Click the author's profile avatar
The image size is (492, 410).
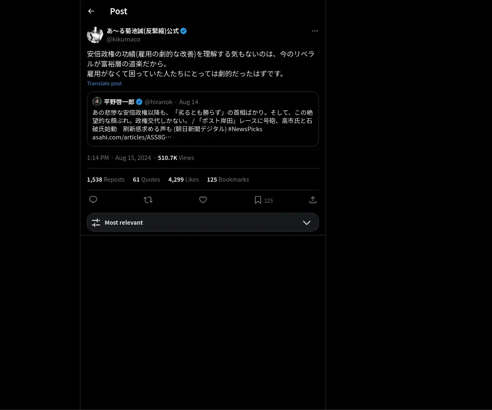[95, 35]
